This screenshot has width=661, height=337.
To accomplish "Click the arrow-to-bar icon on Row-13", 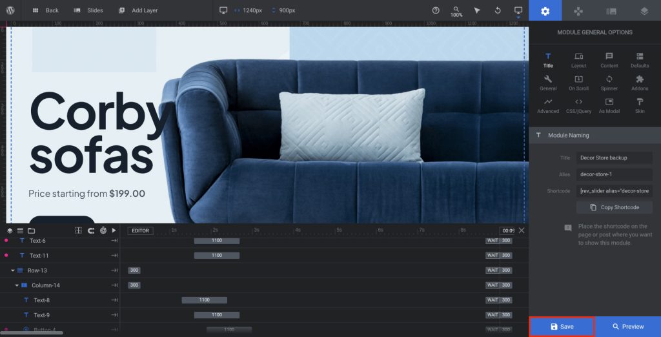I will 114,271.
